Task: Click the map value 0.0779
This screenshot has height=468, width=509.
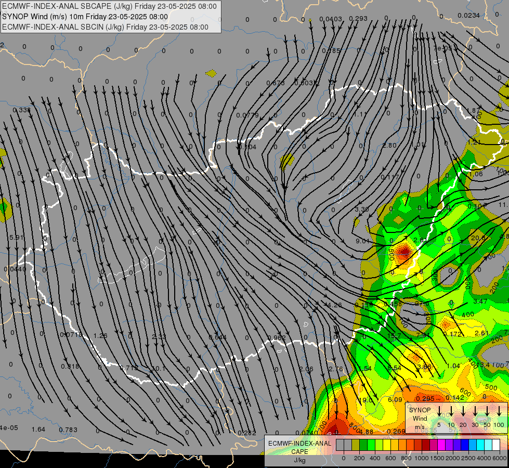Action: point(247,115)
